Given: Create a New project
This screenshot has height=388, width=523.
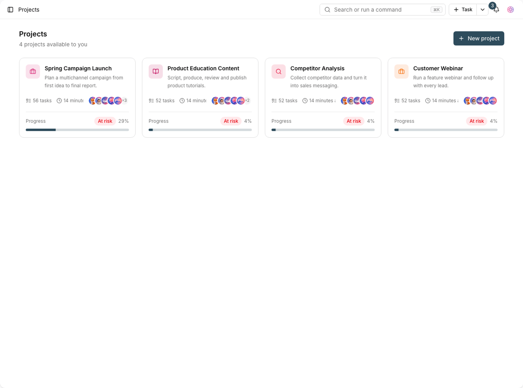Looking at the screenshot, I should click(479, 39).
